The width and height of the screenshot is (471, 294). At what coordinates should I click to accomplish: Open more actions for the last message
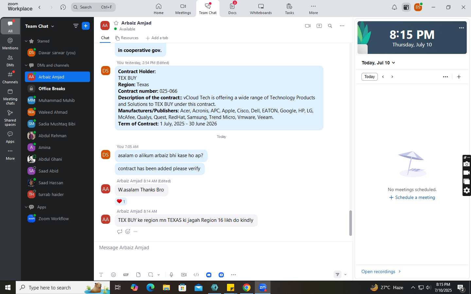[135, 232]
